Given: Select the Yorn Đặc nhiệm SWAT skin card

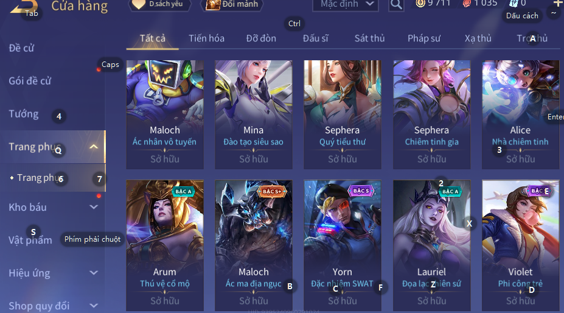Looking at the screenshot, I should tap(342, 245).
